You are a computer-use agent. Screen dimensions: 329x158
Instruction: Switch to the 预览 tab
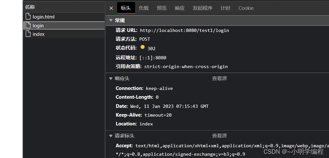162,8
